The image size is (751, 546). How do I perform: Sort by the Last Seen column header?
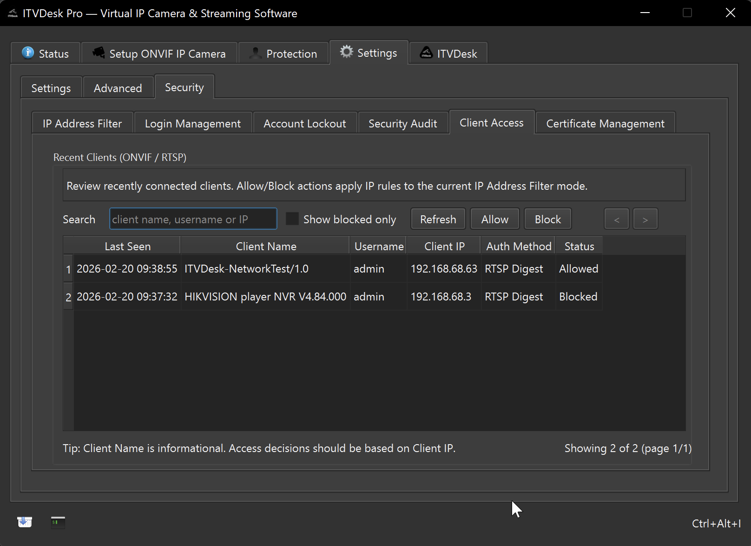127,246
